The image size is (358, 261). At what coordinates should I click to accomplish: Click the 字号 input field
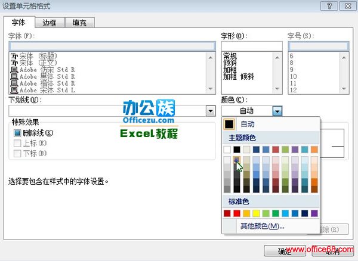[x=319, y=46]
